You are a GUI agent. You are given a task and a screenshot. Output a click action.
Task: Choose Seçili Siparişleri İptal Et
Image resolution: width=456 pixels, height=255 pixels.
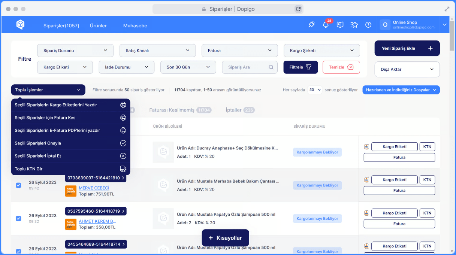pyautogui.click(x=71, y=156)
